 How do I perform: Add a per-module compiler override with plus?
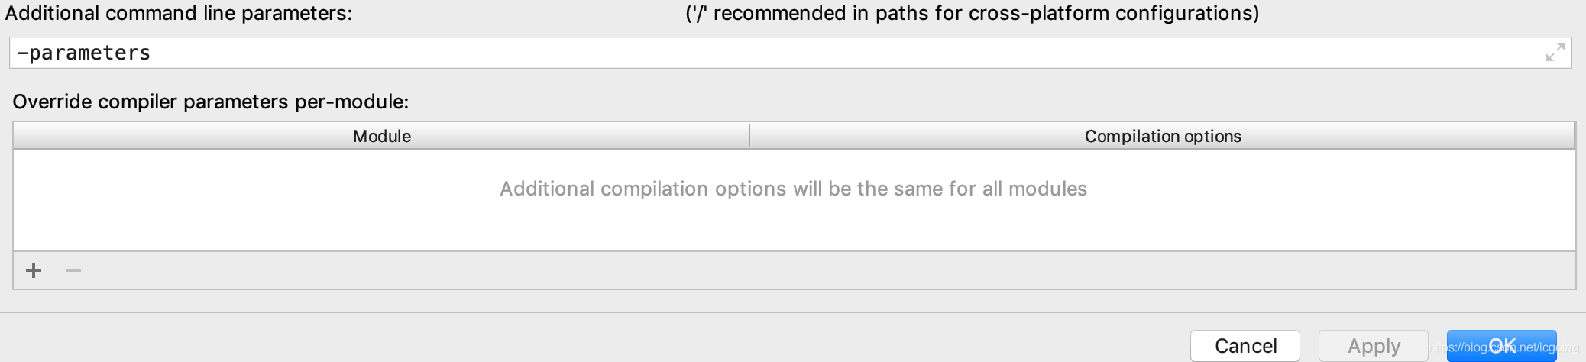[x=34, y=270]
